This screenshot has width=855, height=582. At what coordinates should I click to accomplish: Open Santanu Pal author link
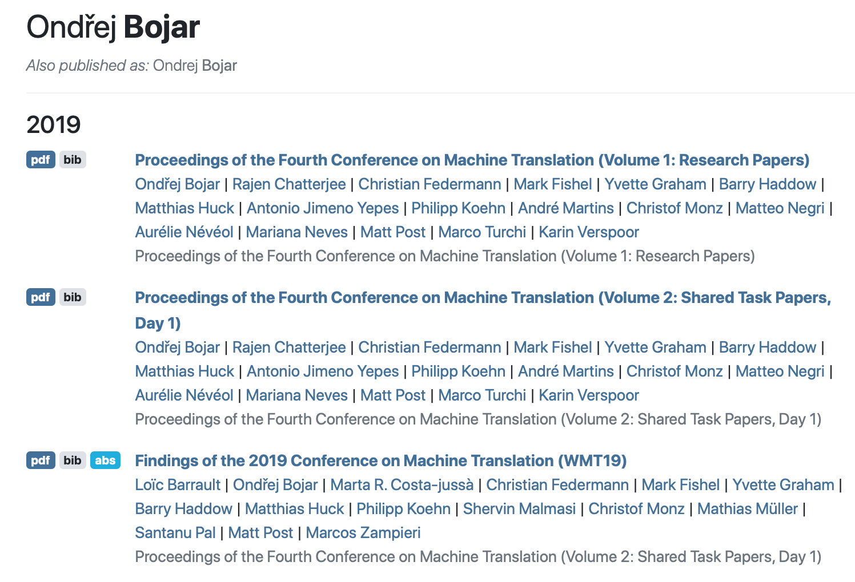click(175, 533)
